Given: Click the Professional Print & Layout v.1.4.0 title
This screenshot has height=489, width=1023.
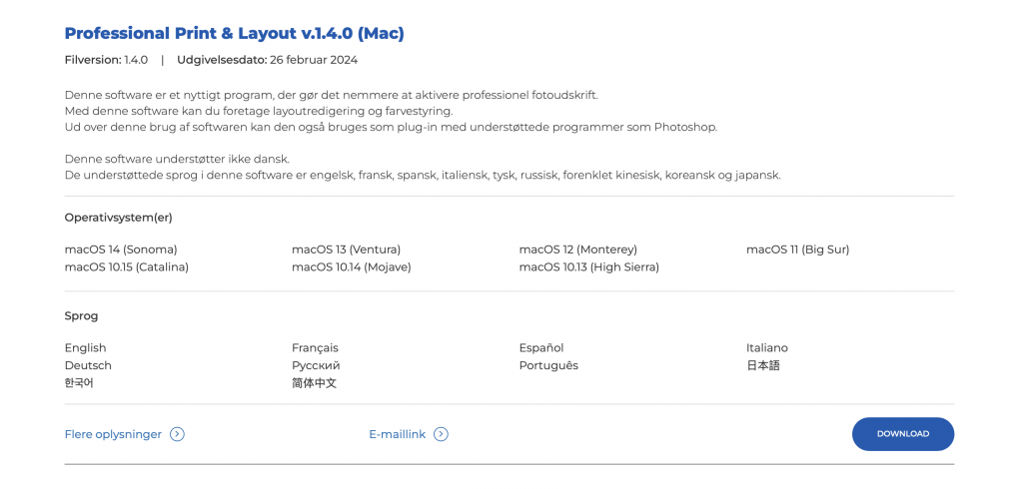Looking at the screenshot, I should click(234, 33).
